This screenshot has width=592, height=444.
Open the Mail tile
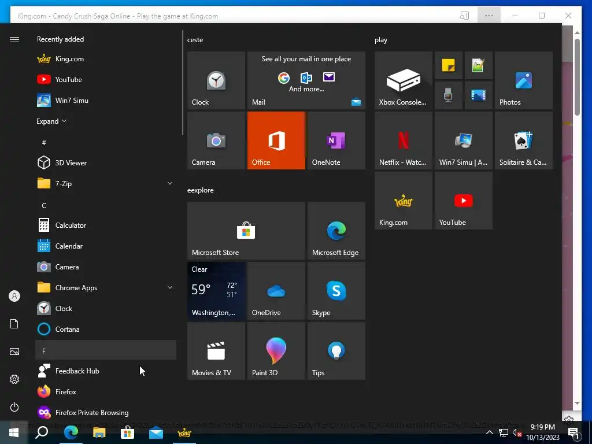(x=306, y=80)
